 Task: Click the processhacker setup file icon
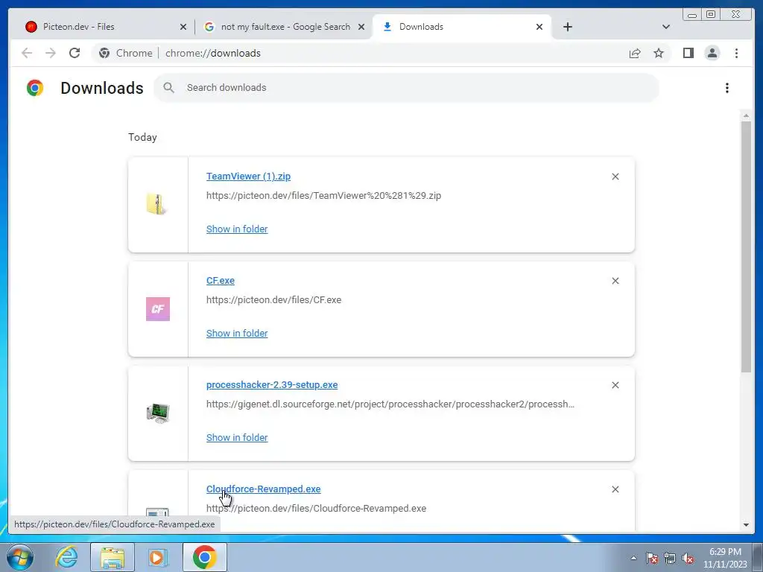click(158, 413)
